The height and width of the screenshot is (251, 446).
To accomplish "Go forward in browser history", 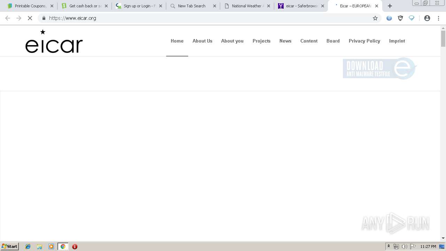I will pyautogui.click(x=19, y=18).
